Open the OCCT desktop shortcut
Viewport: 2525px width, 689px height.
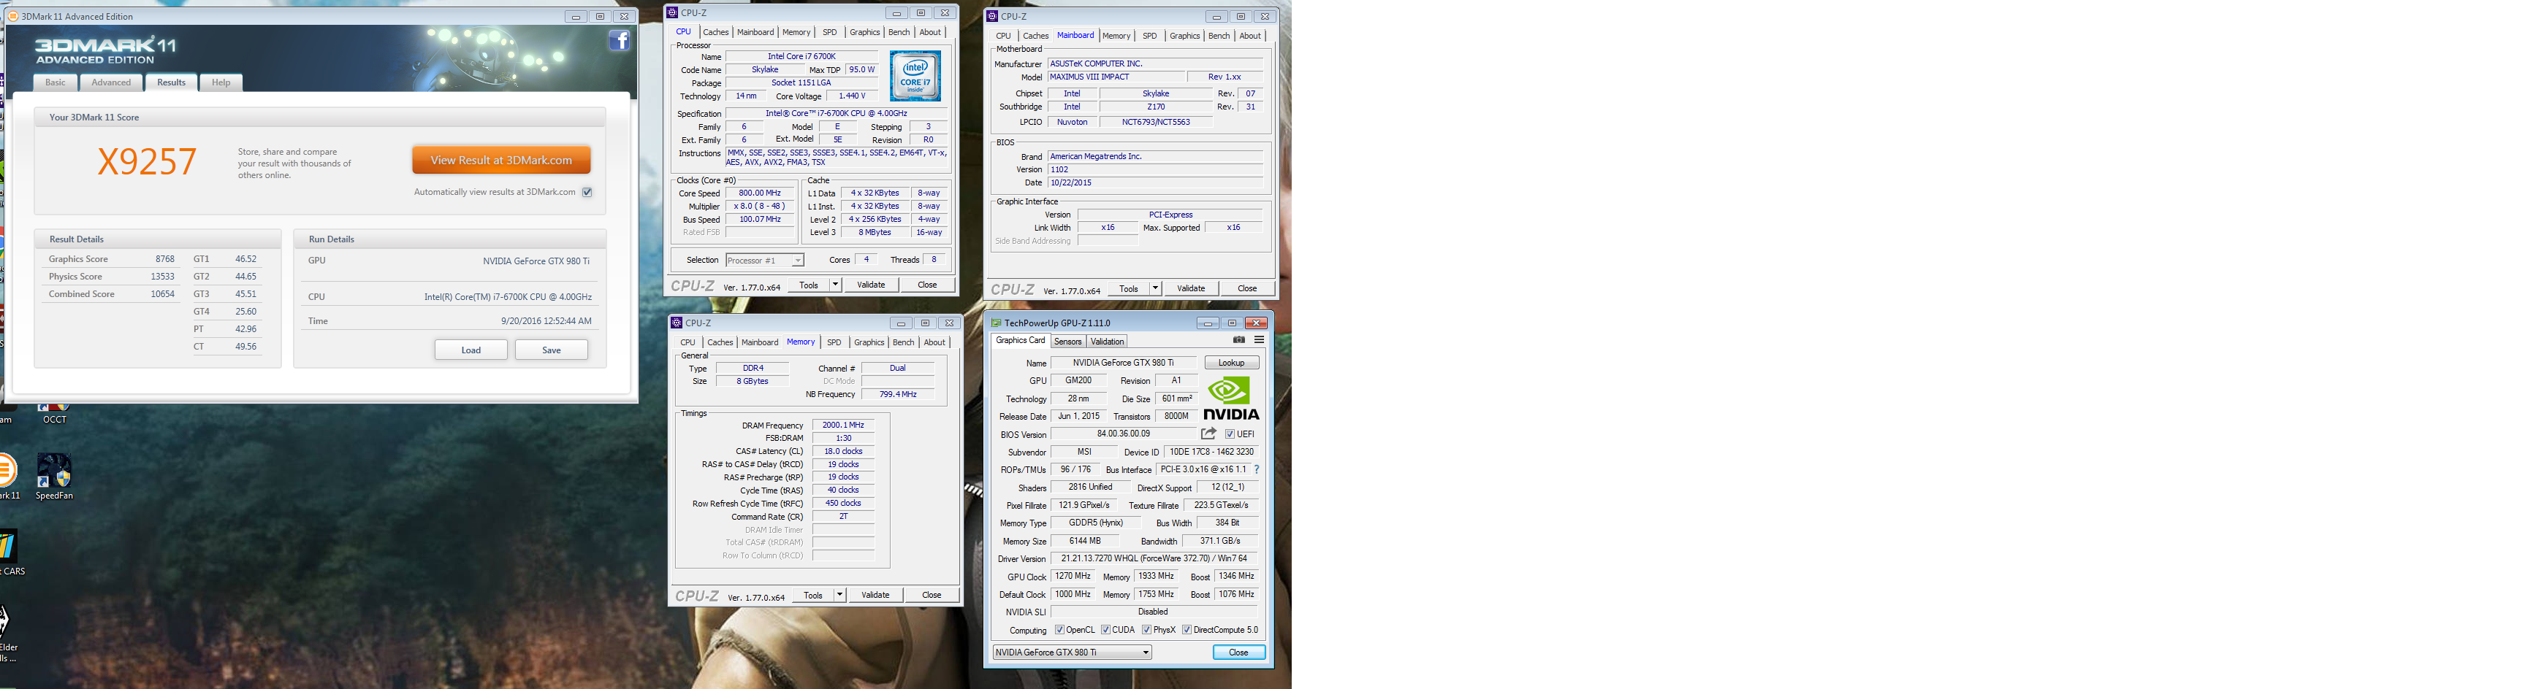click(54, 414)
